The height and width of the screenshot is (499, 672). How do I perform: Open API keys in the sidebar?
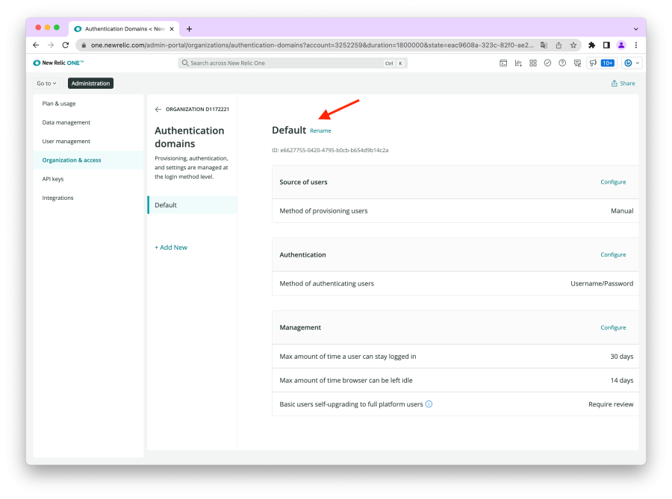pyautogui.click(x=53, y=179)
